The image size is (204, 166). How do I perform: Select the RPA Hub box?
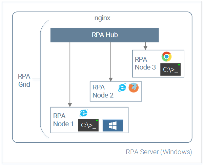[x=105, y=35]
